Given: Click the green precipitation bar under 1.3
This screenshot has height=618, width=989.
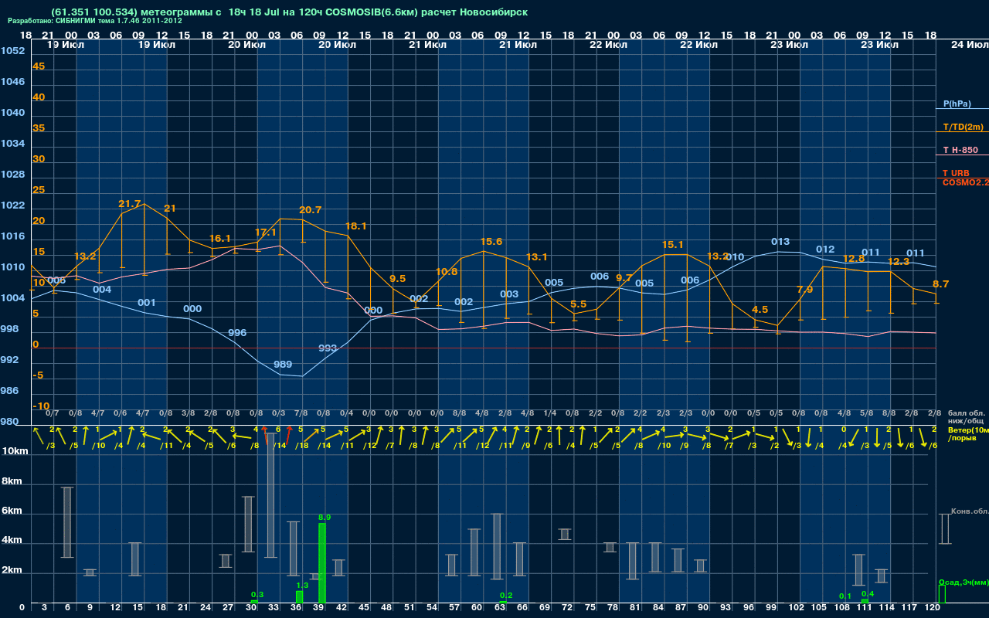Looking at the screenshot, I should [299, 597].
